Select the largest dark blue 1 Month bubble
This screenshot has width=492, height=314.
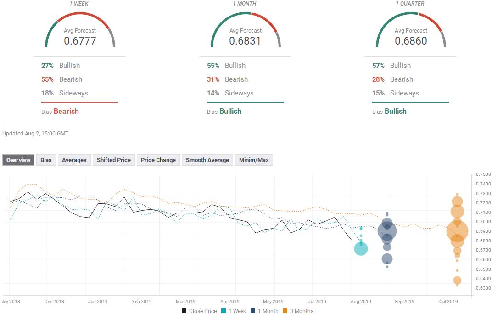387,231
